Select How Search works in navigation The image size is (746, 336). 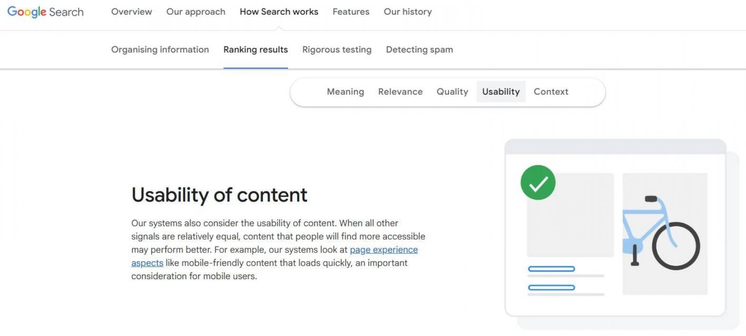tap(279, 12)
